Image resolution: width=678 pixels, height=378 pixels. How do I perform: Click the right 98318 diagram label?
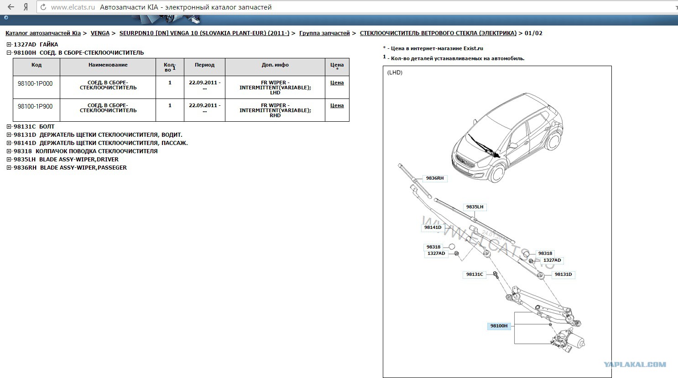click(x=545, y=254)
